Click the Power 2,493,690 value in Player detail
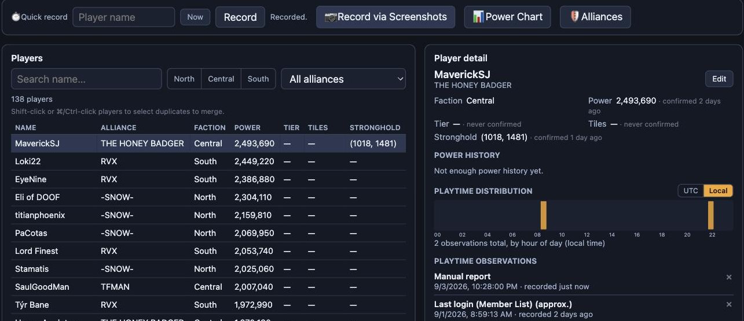 coord(636,101)
